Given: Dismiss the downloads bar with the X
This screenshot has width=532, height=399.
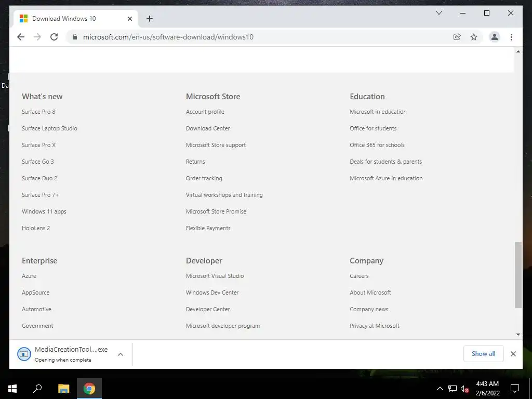Looking at the screenshot, I should click(x=513, y=354).
